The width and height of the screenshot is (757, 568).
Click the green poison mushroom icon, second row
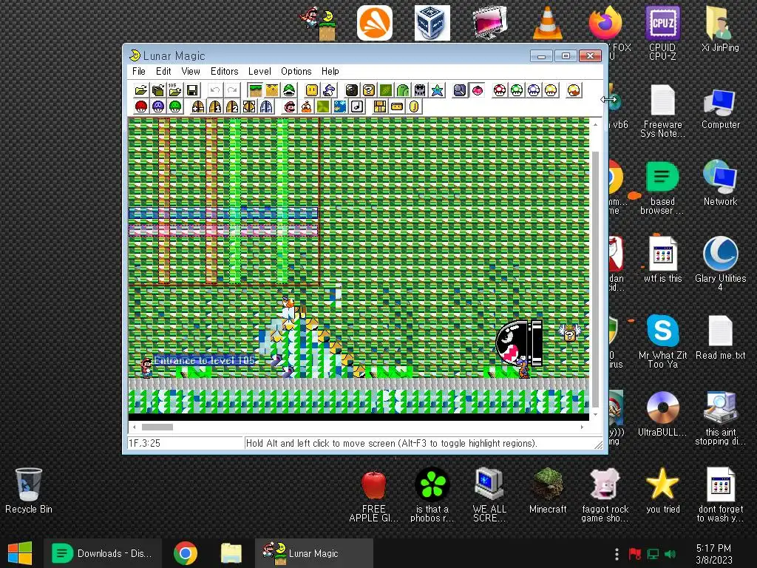point(174,106)
